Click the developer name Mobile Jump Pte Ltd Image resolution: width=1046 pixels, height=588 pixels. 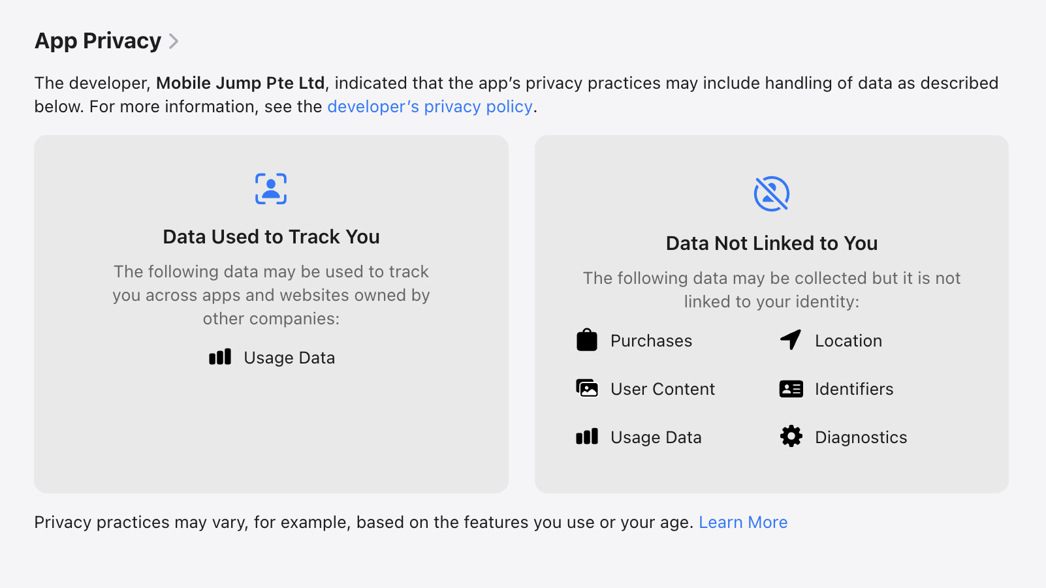click(240, 83)
